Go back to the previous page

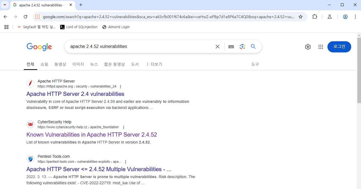point(5,17)
